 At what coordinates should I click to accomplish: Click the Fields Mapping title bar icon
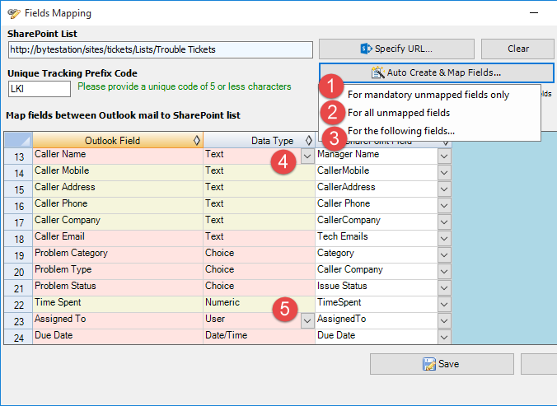12,13
